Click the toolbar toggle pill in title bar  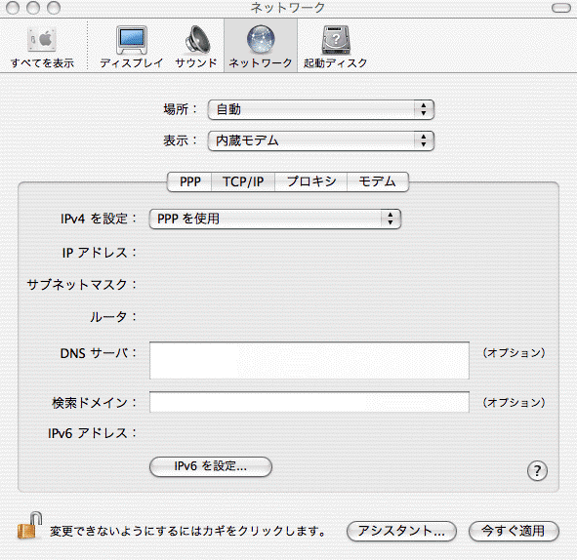561,8
